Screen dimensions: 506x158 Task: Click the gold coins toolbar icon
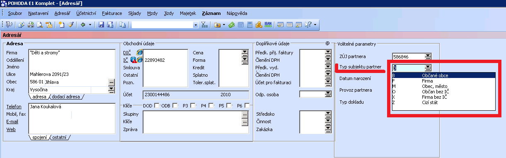click(259, 25)
